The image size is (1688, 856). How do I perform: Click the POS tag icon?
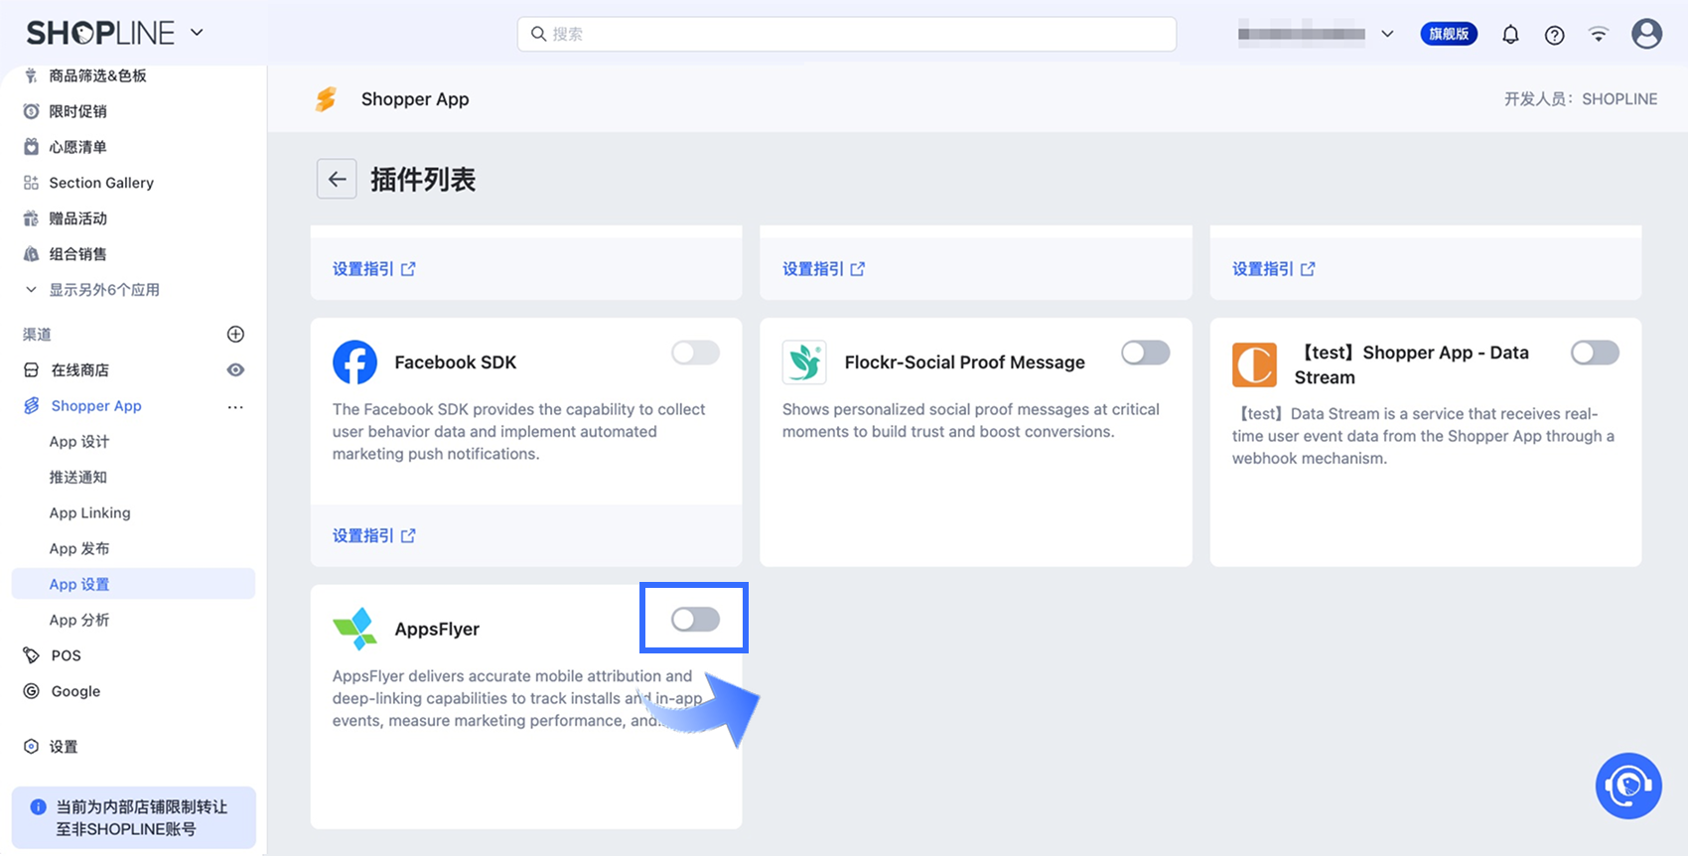click(32, 655)
